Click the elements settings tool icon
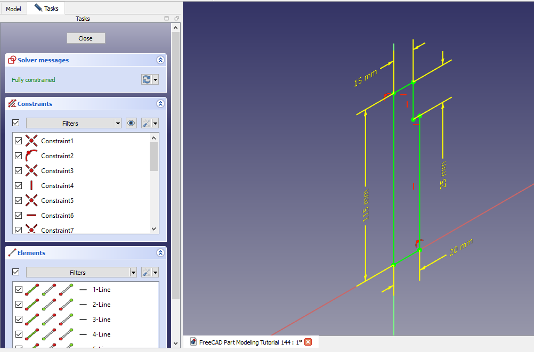This screenshot has width=534, height=352. (147, 272)
